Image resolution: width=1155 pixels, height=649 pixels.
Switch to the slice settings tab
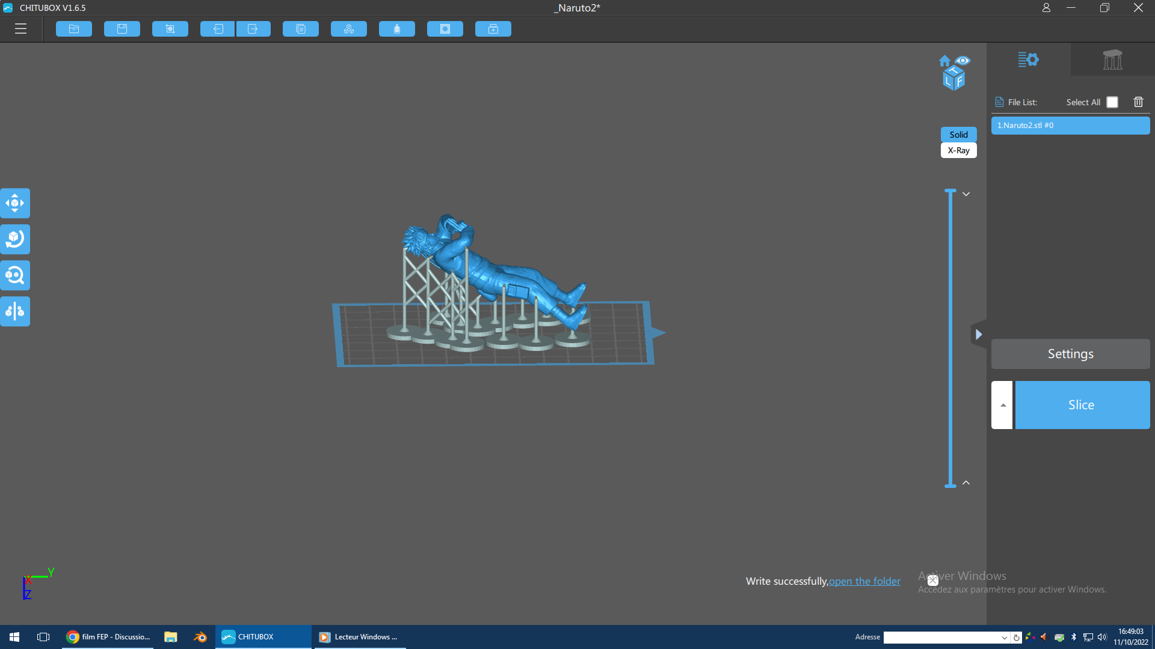coord(1028,59)
